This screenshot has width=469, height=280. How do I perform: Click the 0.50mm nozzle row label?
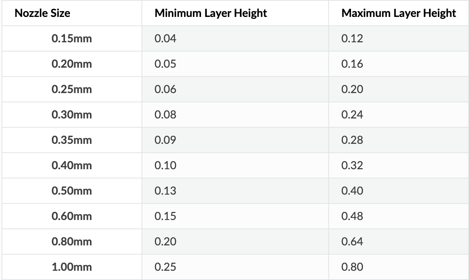point(72,191)
